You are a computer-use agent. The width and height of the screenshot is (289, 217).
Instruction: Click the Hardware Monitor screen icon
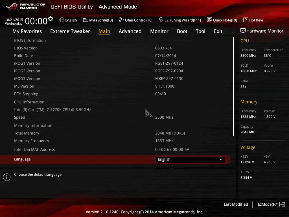(x=243, y=31)
